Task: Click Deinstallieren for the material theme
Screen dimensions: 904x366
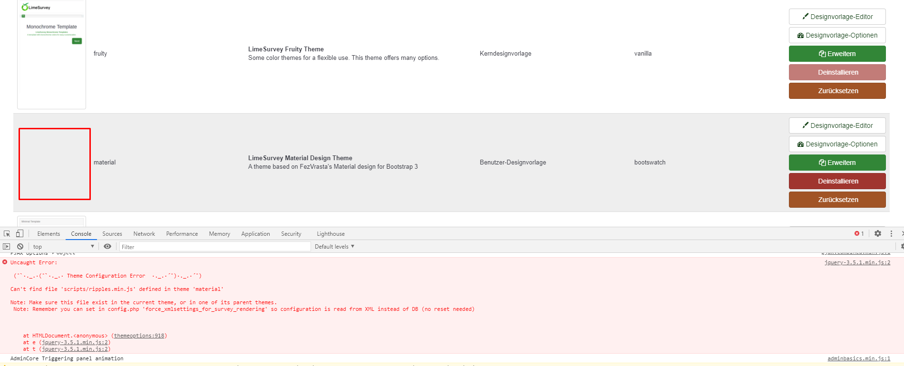Action: tap(837, 181)
